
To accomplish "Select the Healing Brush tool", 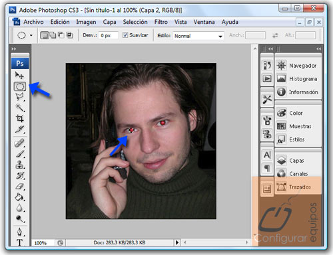I will 20,143.
